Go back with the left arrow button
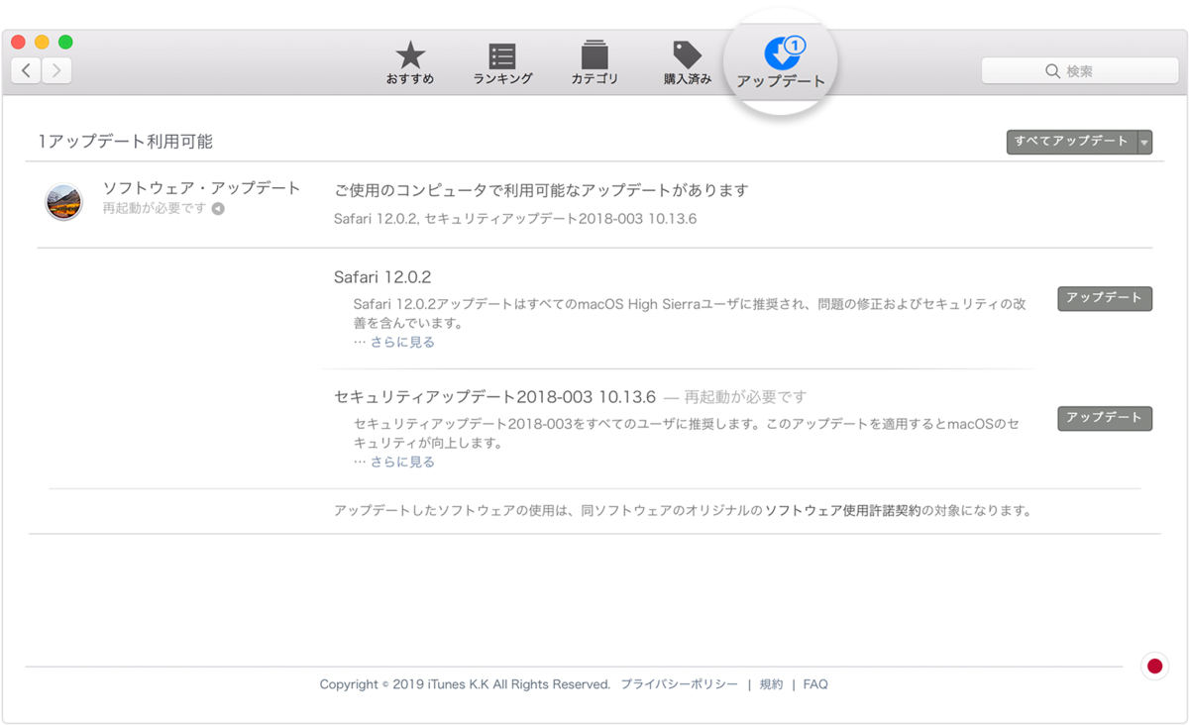 26,70
